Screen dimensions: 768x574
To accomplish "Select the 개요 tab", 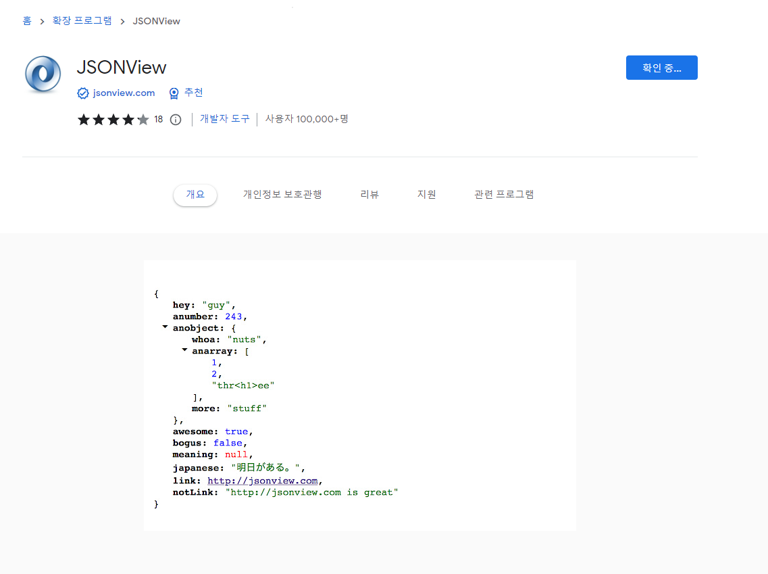I will (195, 195).
